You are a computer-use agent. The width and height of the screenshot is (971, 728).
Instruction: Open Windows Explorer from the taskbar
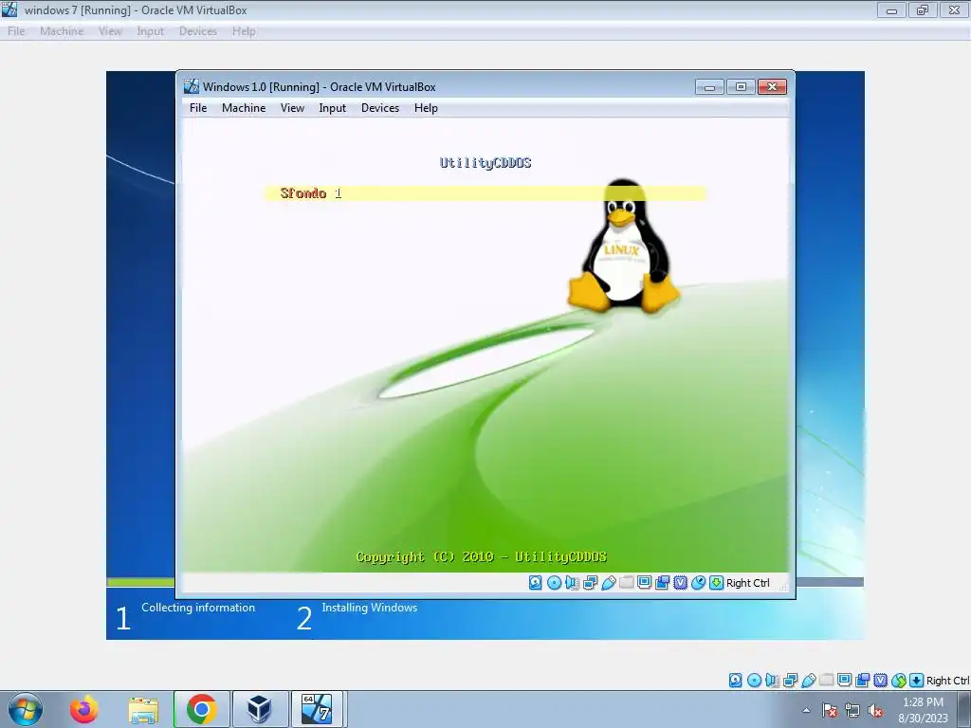[x=143, y=709]
